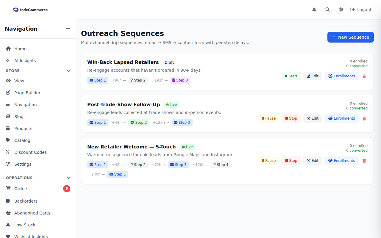The height and width of the screenshot is (238, 381).
Task: Open the store View item
Action: 38,81
